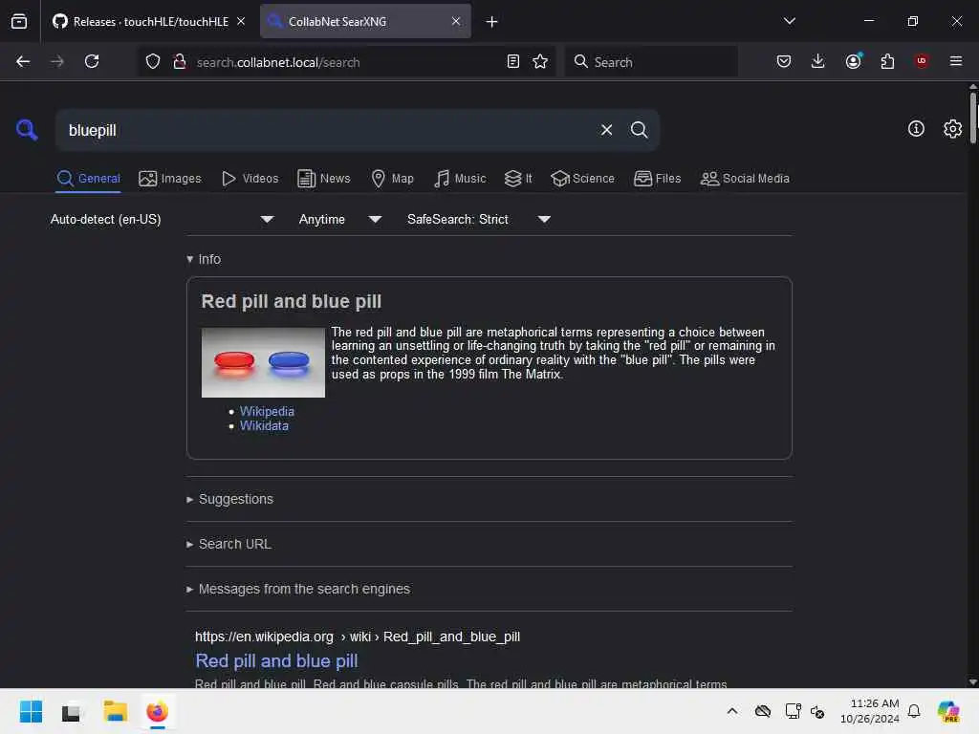Select the CollabNet SearXNG tab
The image size is (979, 734).
click(365, 21)
